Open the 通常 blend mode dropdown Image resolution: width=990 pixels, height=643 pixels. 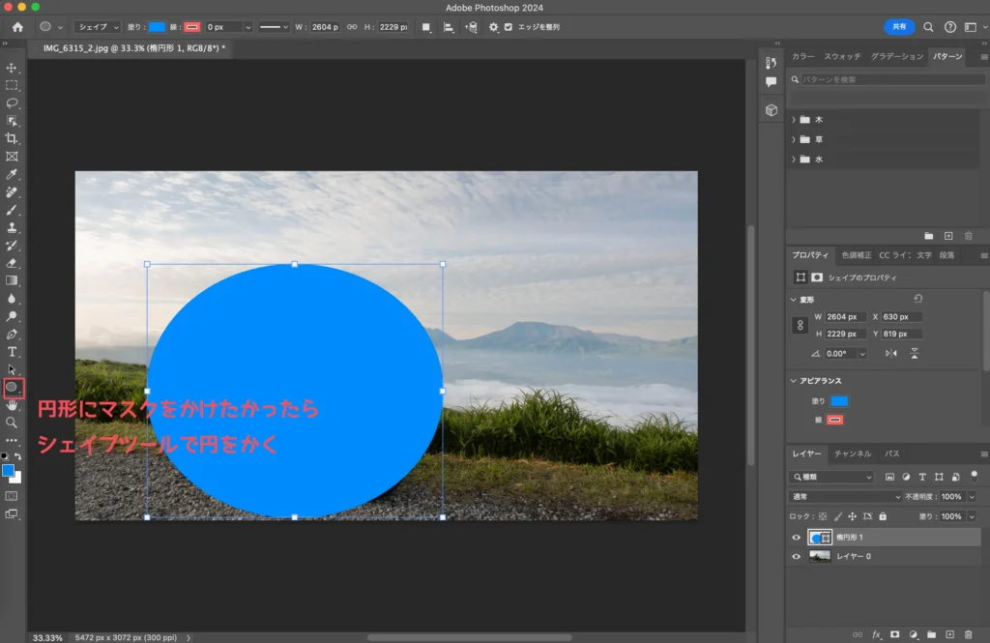(x=844, y=496)
